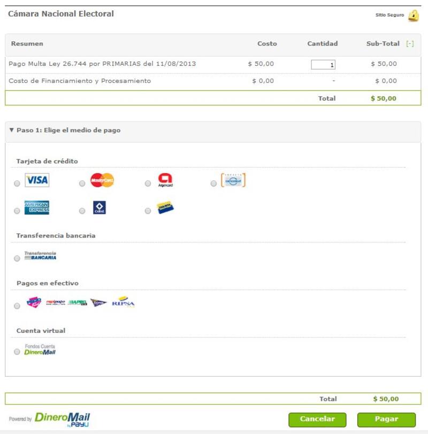This screenshot has height=434, width=428.
Task: Select the MasterCard radio button
Action: (x=82, y=184)
